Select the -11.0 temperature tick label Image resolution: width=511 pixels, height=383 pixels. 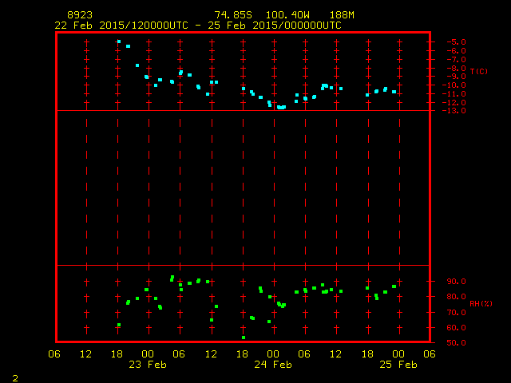(x=454, y=94)
